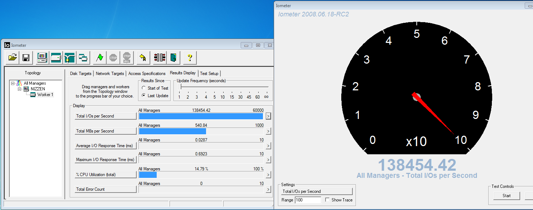
Task: Click the 138454.42 value above I/Os bar
Action: 201,110
